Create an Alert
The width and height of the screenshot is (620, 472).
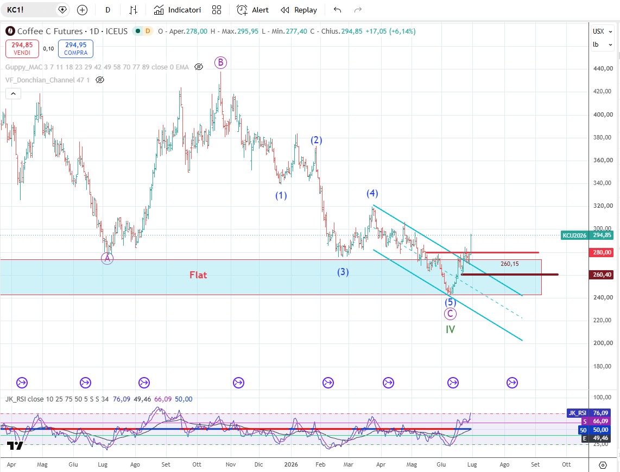pos(252,10)
